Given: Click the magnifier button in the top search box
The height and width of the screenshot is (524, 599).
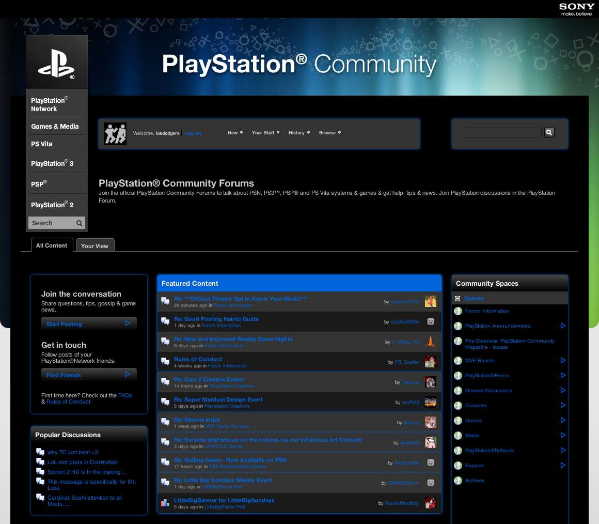Looking at the screenshot, I should (549, 133).
